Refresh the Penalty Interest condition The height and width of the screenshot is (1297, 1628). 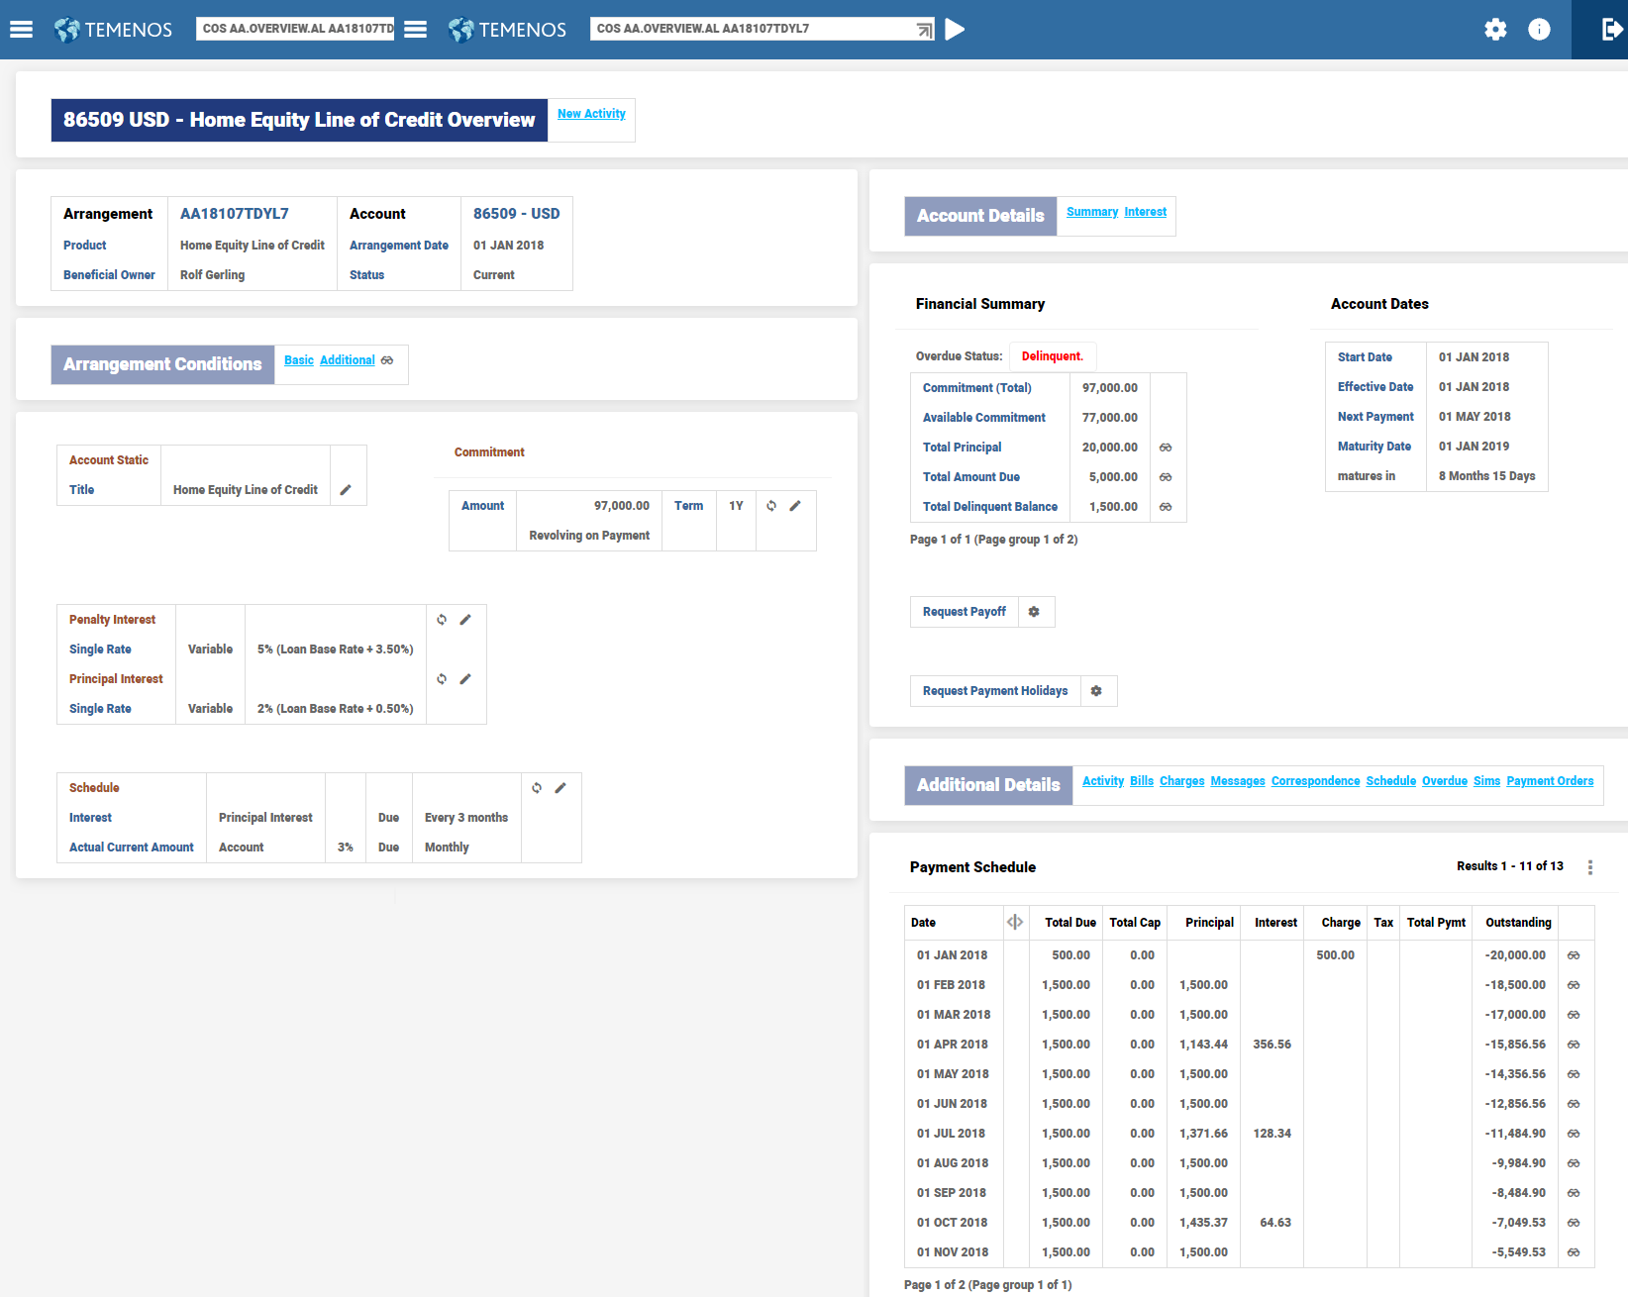(x=442, y=620)
